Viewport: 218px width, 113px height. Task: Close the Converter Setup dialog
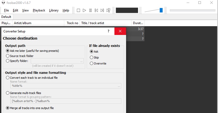pyautogui.click(x=120, y=31)
